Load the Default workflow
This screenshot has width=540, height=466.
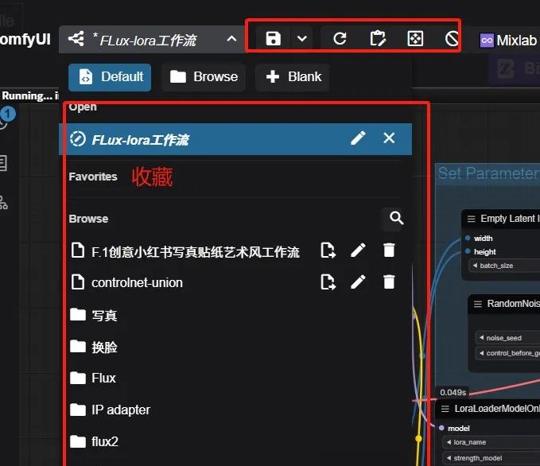click(x=110, y=77)
